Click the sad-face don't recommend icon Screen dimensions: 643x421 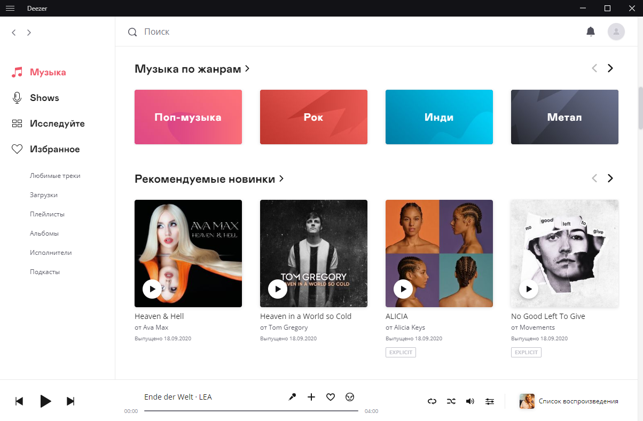pos(350,397)
